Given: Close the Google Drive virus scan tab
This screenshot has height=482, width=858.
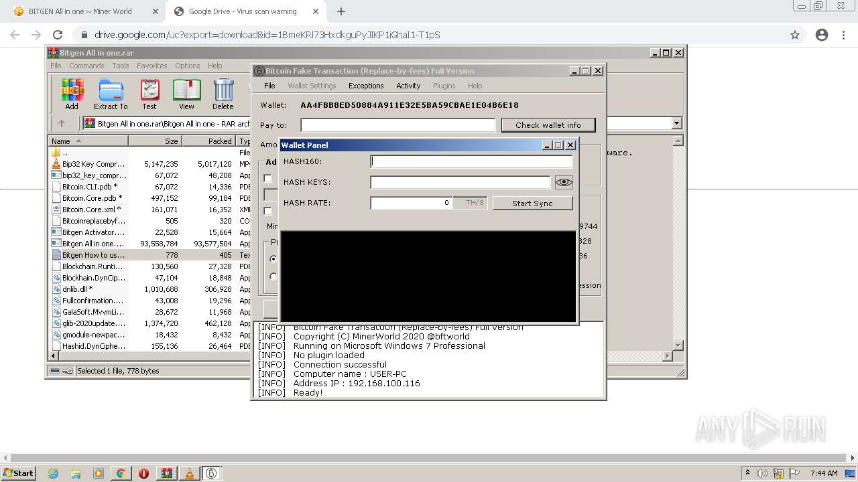Looking at the screenshot, I should [x=316, y=11].
